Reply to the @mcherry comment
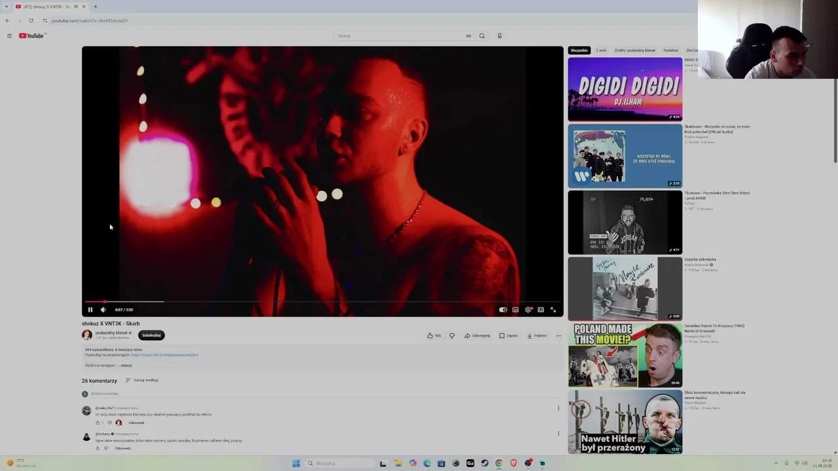 tap(123, 448)
